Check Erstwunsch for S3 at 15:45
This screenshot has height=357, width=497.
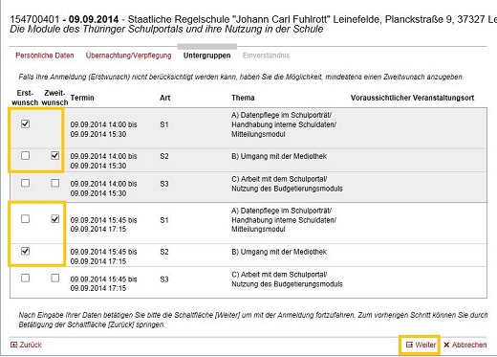click(x=25, y=279)
